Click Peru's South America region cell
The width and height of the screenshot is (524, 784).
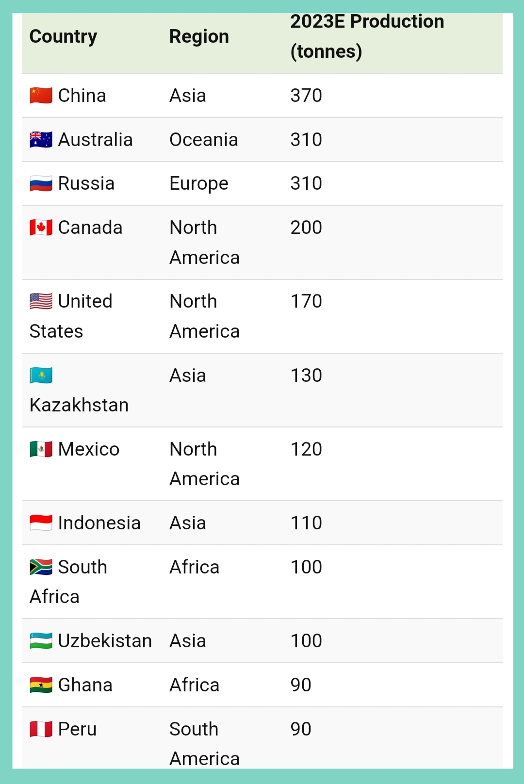point(204,744)
